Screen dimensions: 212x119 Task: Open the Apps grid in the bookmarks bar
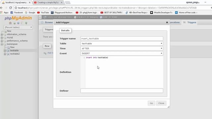(4, 13)
